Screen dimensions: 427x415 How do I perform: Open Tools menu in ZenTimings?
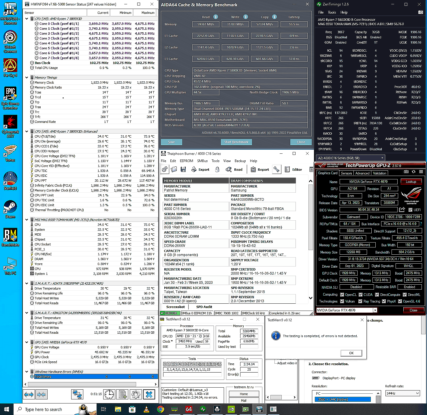(x=332, y=12)
